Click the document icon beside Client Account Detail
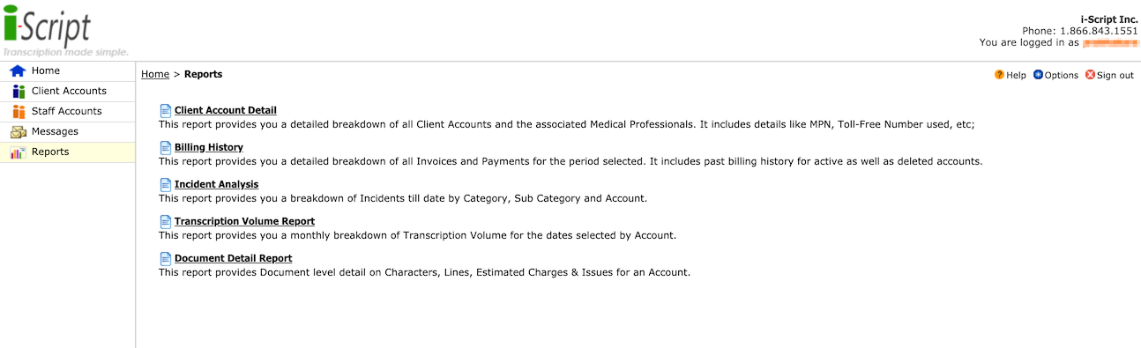1141x348 pixels. (x=165, y=110)
